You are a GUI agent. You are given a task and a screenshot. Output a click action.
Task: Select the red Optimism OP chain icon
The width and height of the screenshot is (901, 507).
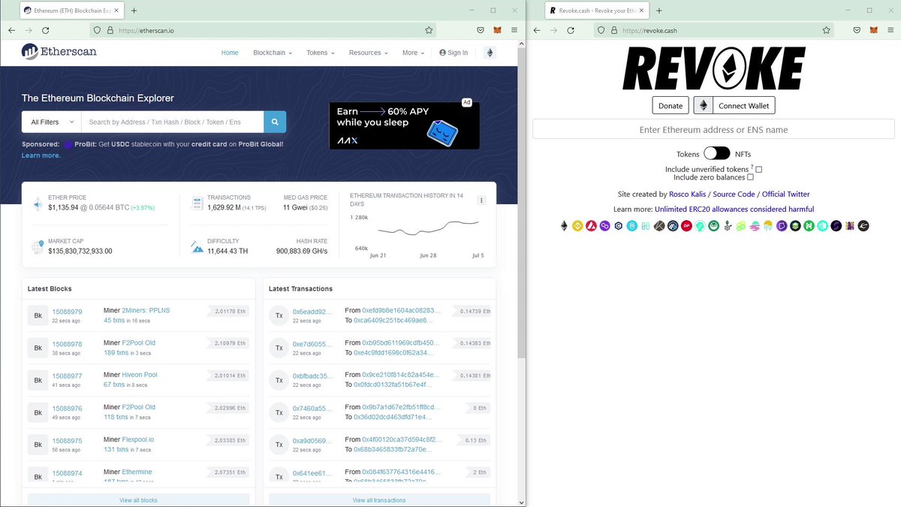[x=686, y=225]
